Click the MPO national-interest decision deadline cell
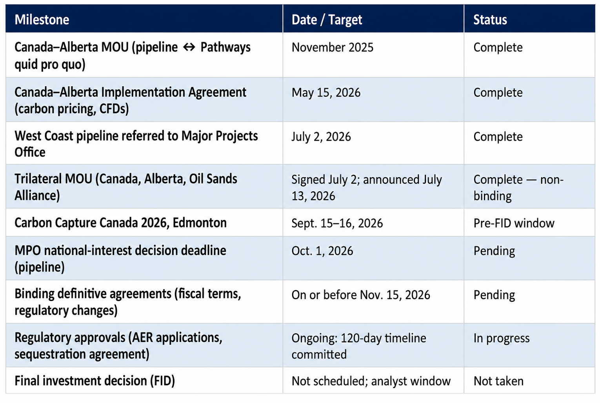Image resolution: width=600 pixels, height=403 pixels. click(x=144, y=258)
